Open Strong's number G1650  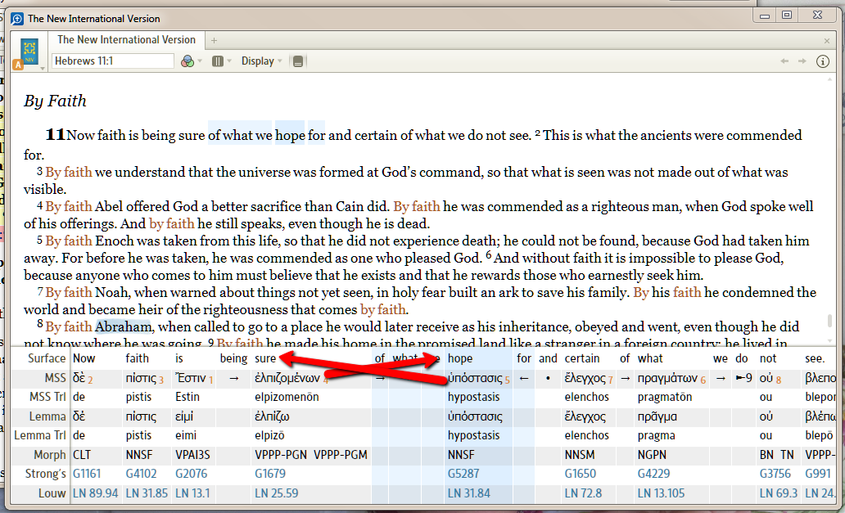click(581, 474)
